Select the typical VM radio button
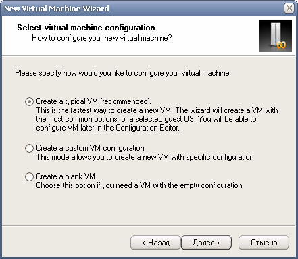This screenshot has height=259, width=298. 29,102
